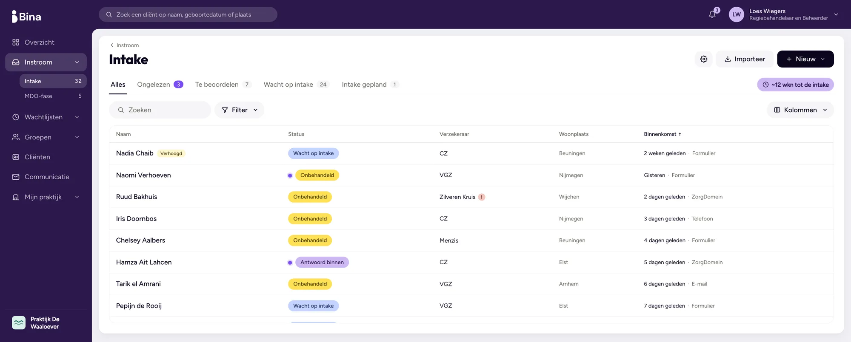851x342 pixels.
Task: Click the back chevron next to Instroom
Action: pyautogui.click(x=112, y=45)
